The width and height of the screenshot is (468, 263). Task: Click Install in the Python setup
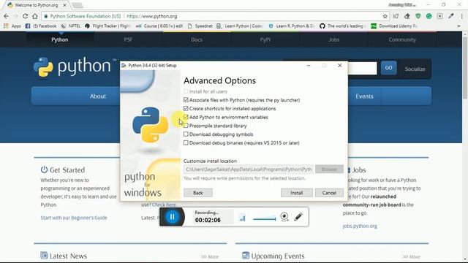click(x=297, y=193)
